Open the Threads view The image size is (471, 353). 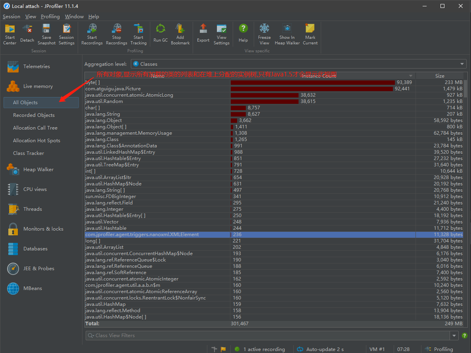click(x=32, y=209)
